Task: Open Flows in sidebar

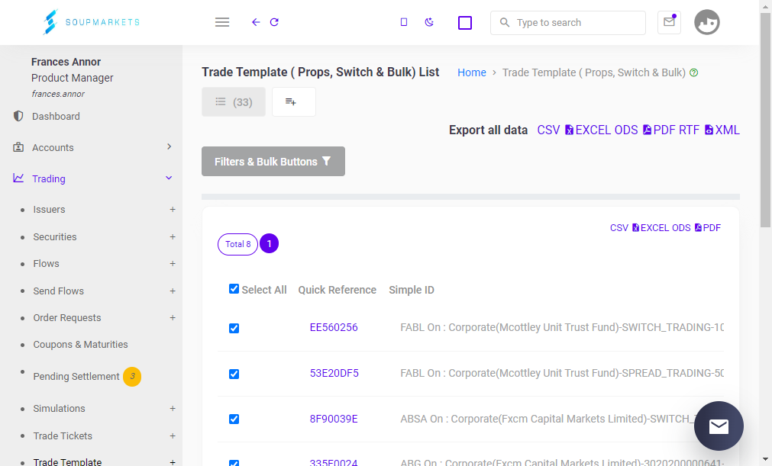Action: (47, 263)
